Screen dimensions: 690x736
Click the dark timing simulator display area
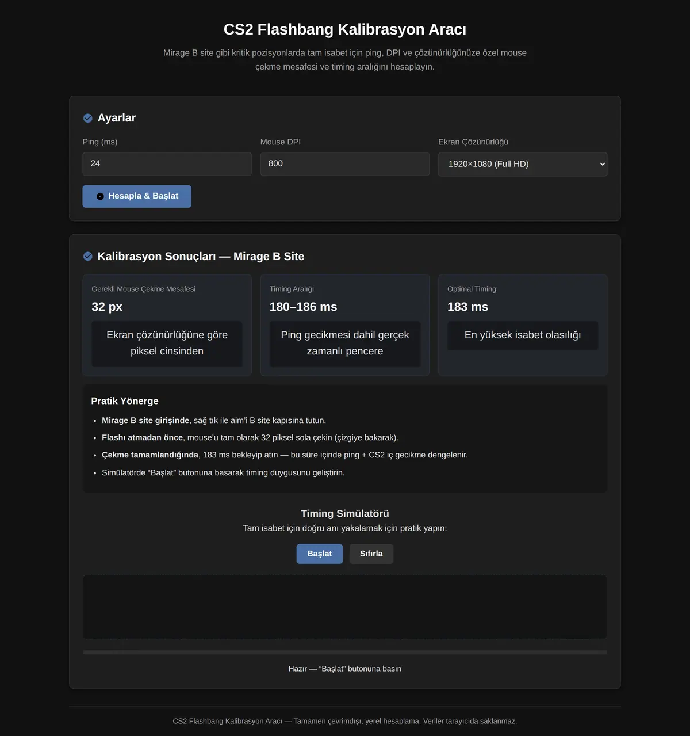coord(345,607)
